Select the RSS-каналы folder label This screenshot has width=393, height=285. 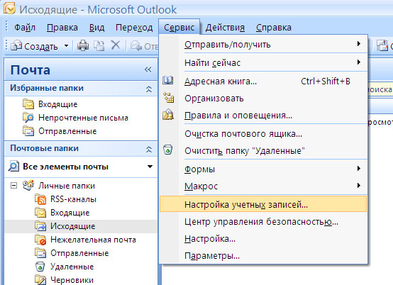tap(73, 199)
